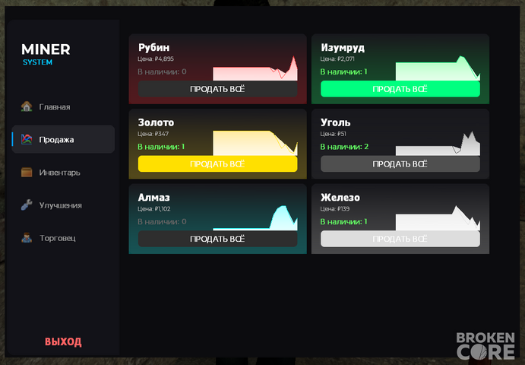Click the Изумруд card title

[x=343, y=47]
